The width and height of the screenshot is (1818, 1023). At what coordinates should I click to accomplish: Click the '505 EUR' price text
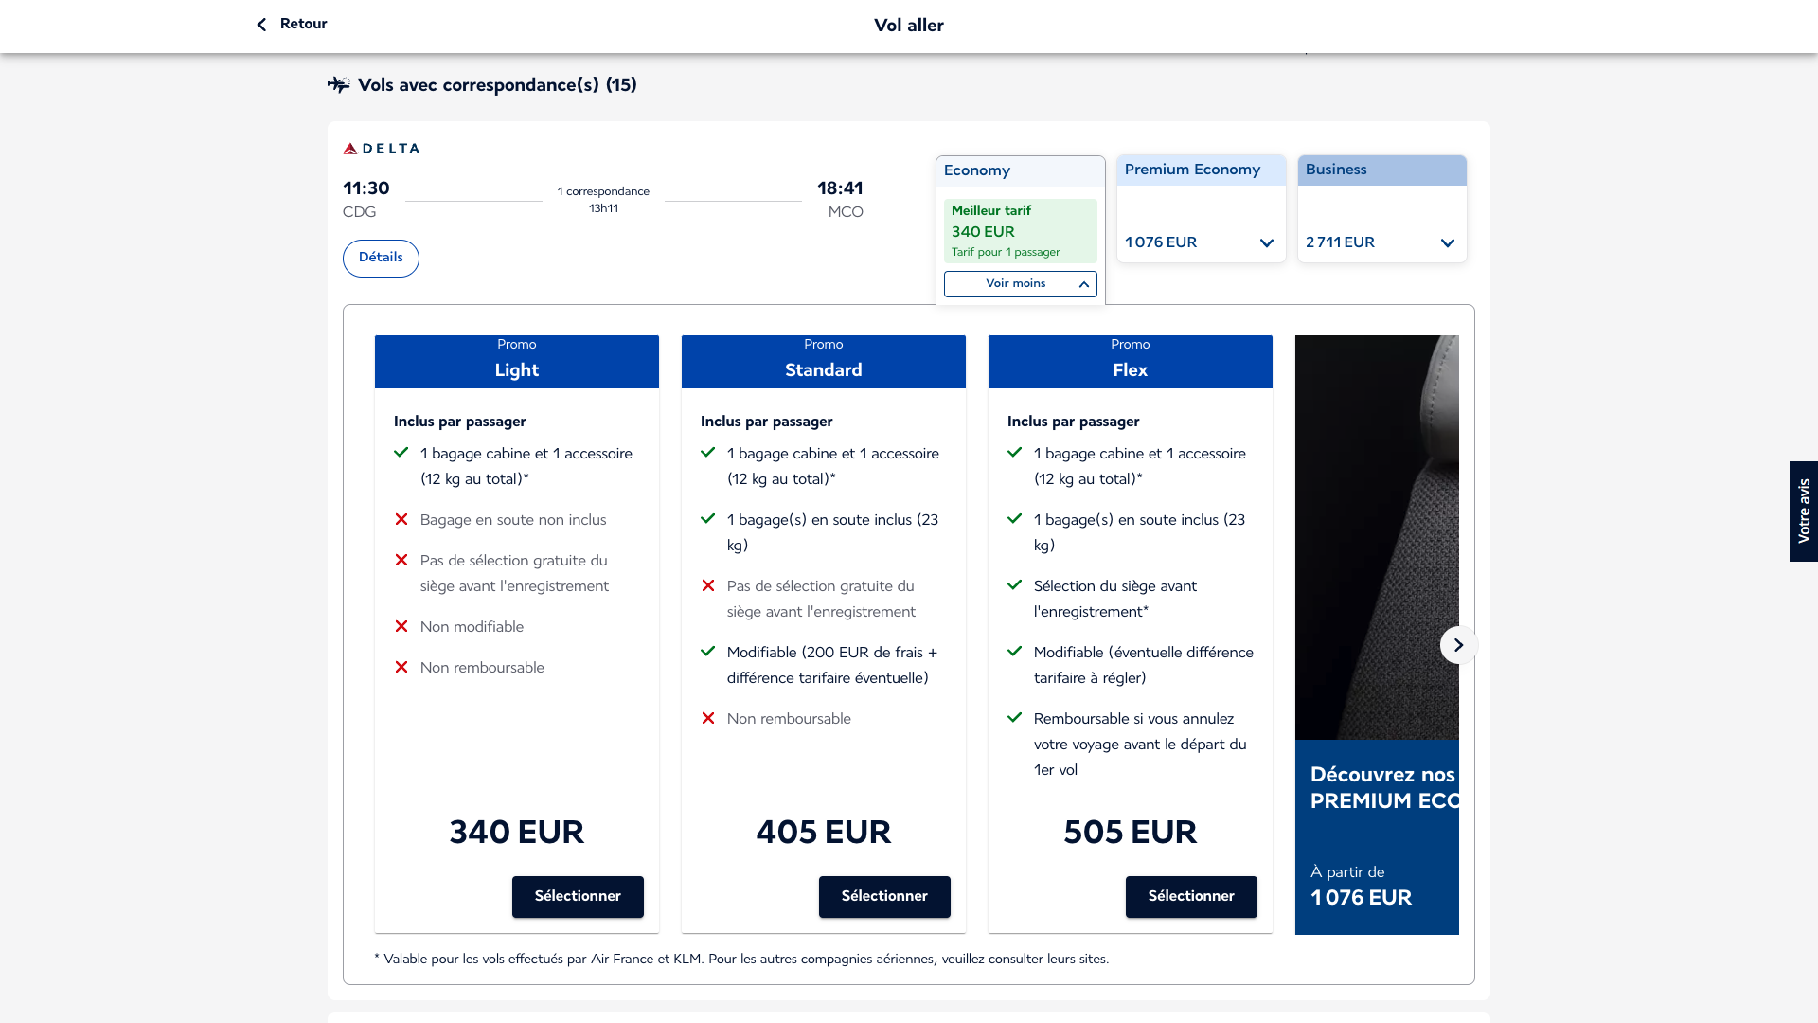(1131, 833)
